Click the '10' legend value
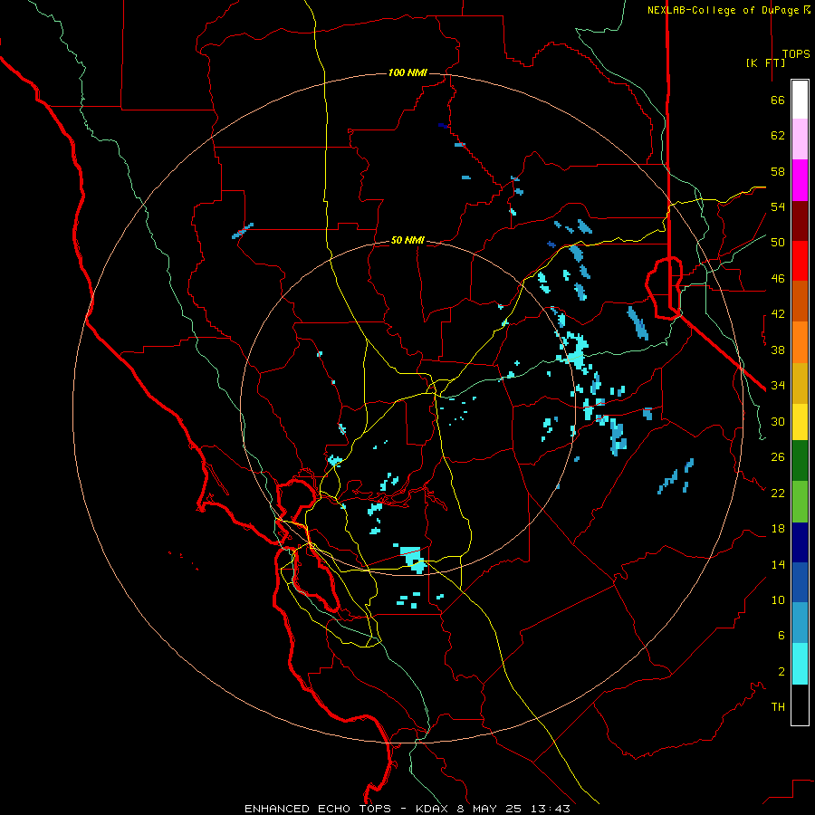 (778, 599)
